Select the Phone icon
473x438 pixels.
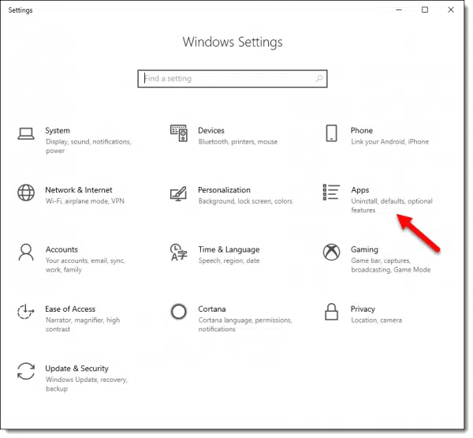[332, 133]
